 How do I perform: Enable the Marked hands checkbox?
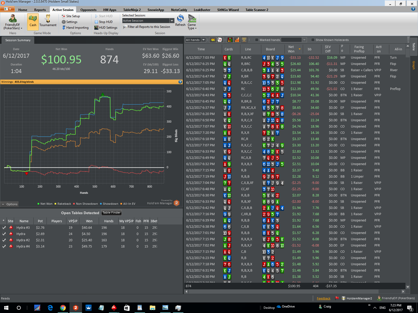coord(257,40)
